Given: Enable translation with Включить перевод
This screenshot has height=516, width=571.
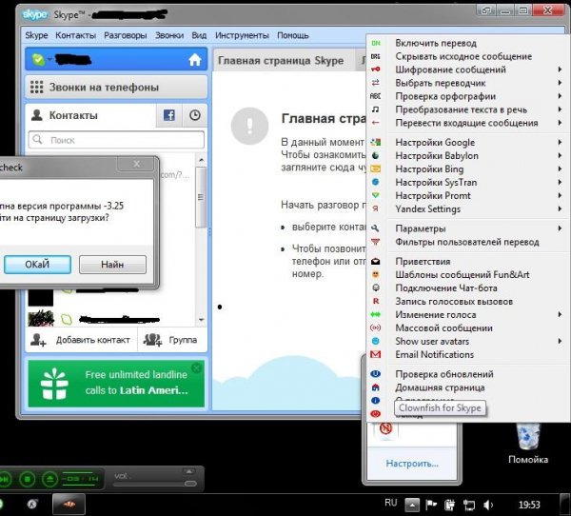Looking at the screenshot, I should [x=436, y=43].
